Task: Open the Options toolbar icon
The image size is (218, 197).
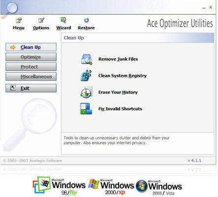Action: (x=41, y=20)
